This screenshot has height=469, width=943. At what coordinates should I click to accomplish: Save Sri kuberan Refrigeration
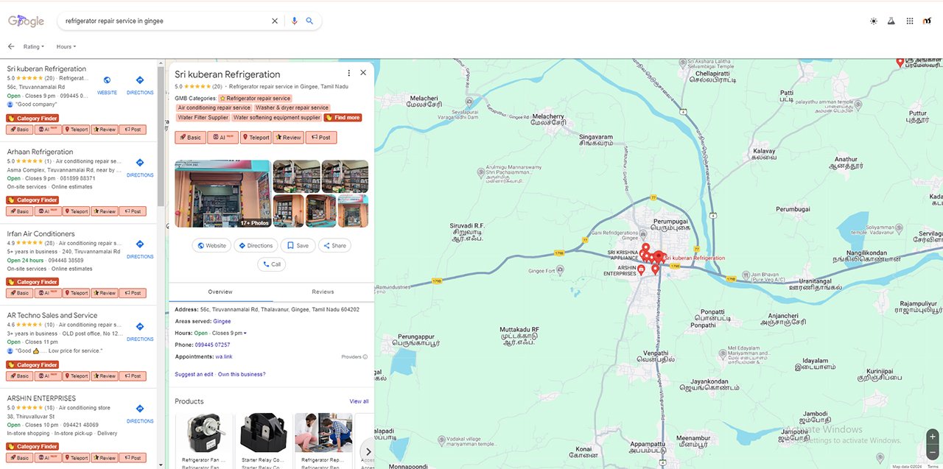pyautogui.click(x=298, y=246)
